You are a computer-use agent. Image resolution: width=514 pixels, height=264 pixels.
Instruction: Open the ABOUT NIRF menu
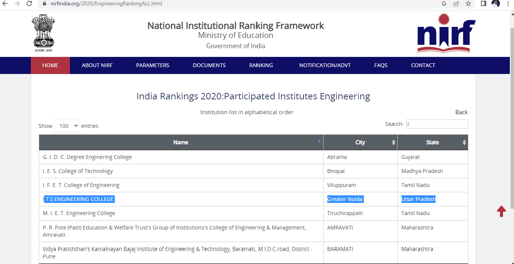coord(97,65)
